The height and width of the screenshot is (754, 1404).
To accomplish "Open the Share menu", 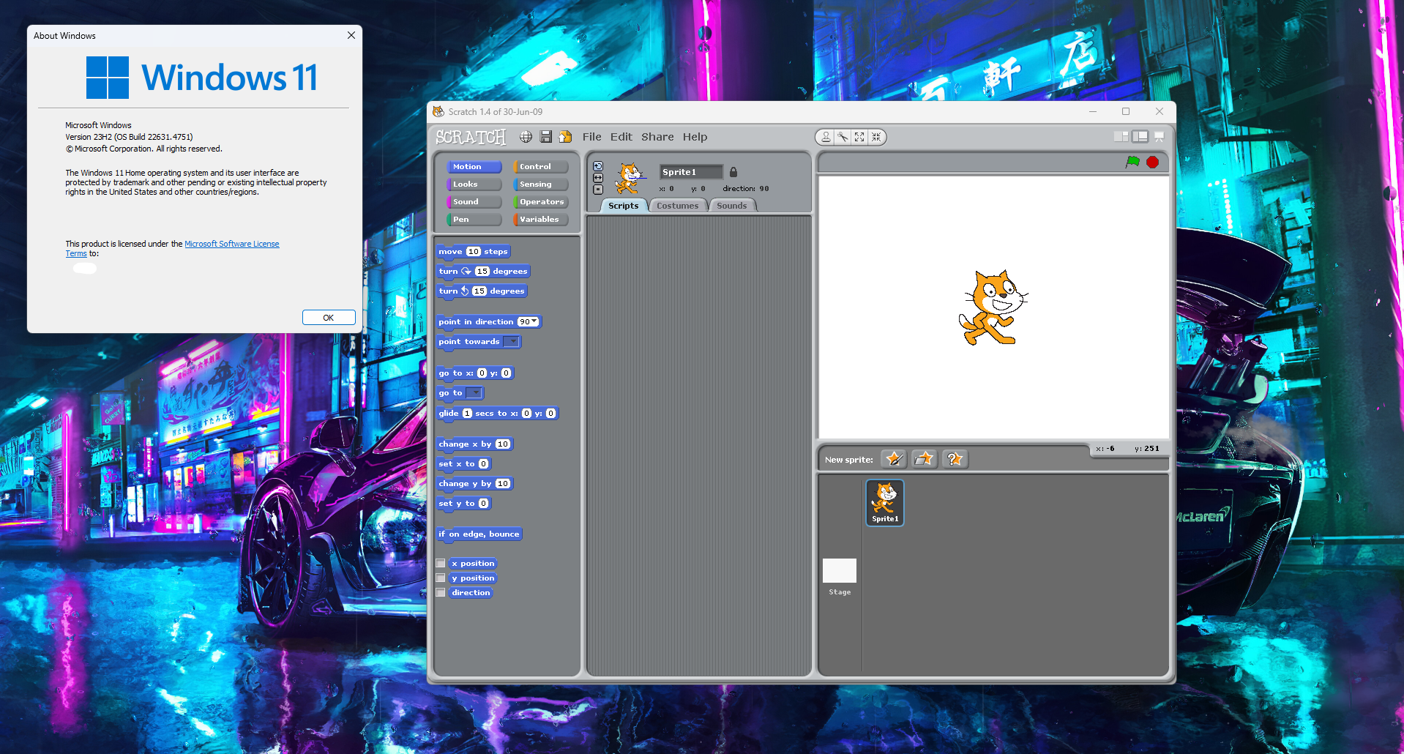I will coord(657,137).
